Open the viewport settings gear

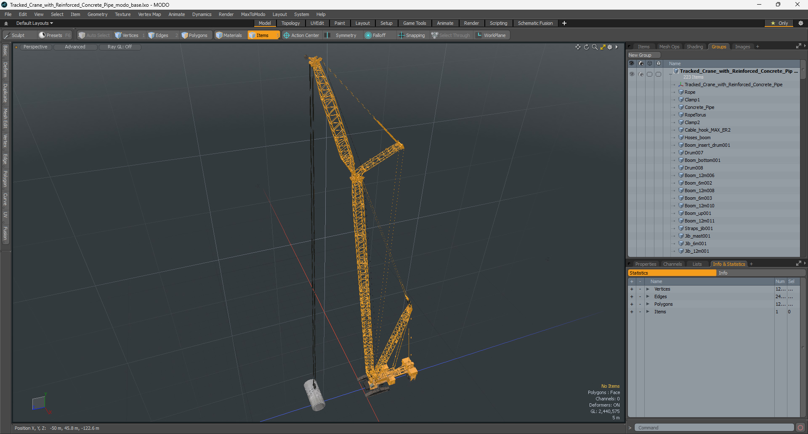point(610,47)
